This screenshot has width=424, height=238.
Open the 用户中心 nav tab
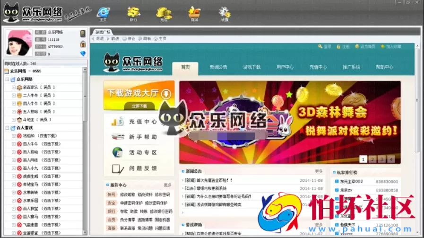click(285, 67)
